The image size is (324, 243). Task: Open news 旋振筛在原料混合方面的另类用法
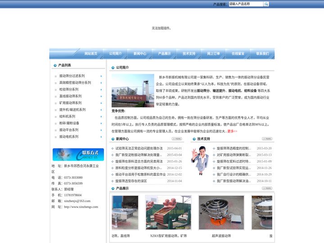click(139, 162)
